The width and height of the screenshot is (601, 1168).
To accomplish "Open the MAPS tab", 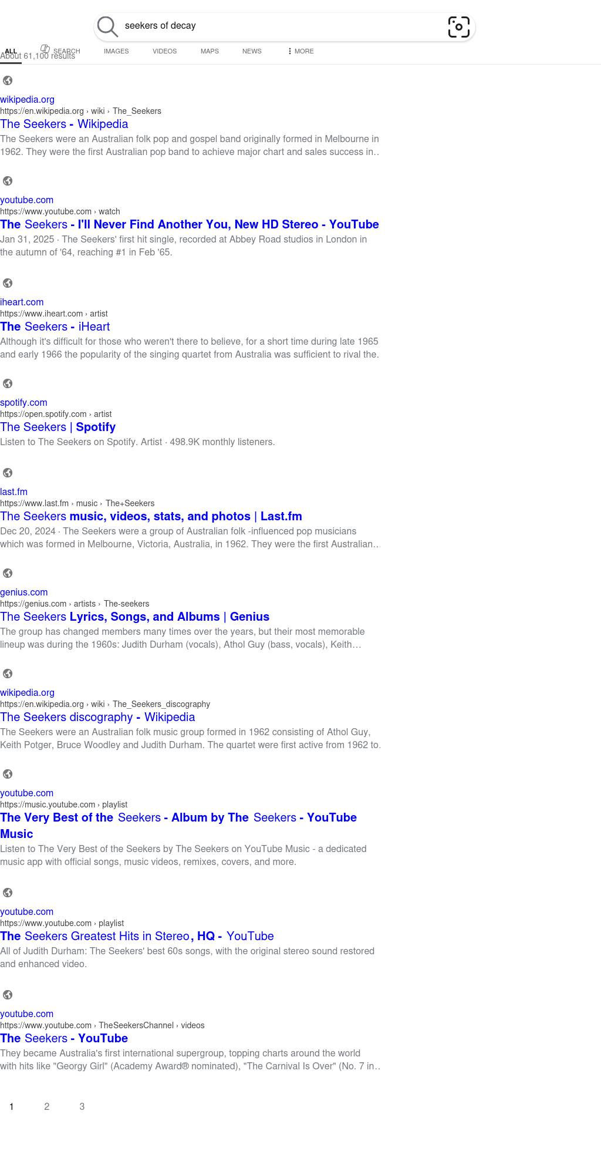I will [210, 51].
